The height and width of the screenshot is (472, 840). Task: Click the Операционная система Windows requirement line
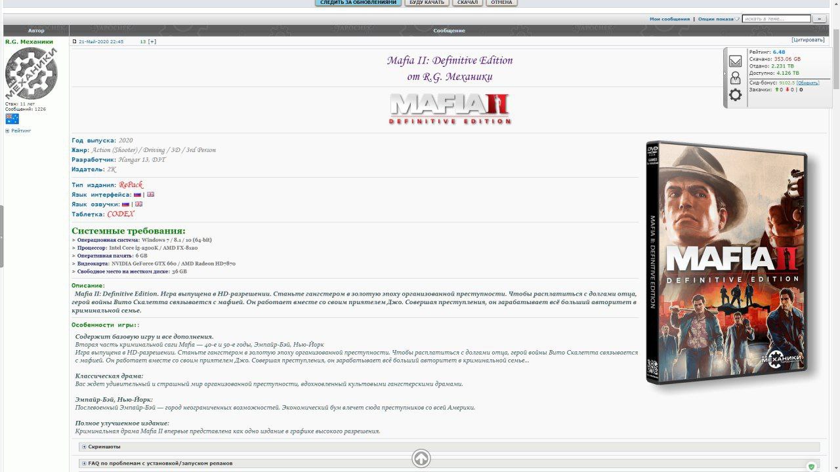click(142, 240)
